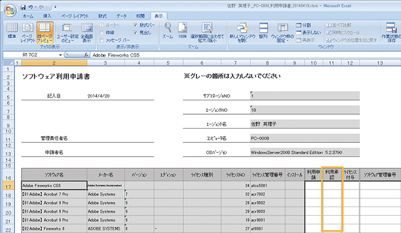Click the PC-0008 computer name cell
Image resolution: width=401 pixels, height=233 pixels.
pyautogui.click(x=305, y=138)
